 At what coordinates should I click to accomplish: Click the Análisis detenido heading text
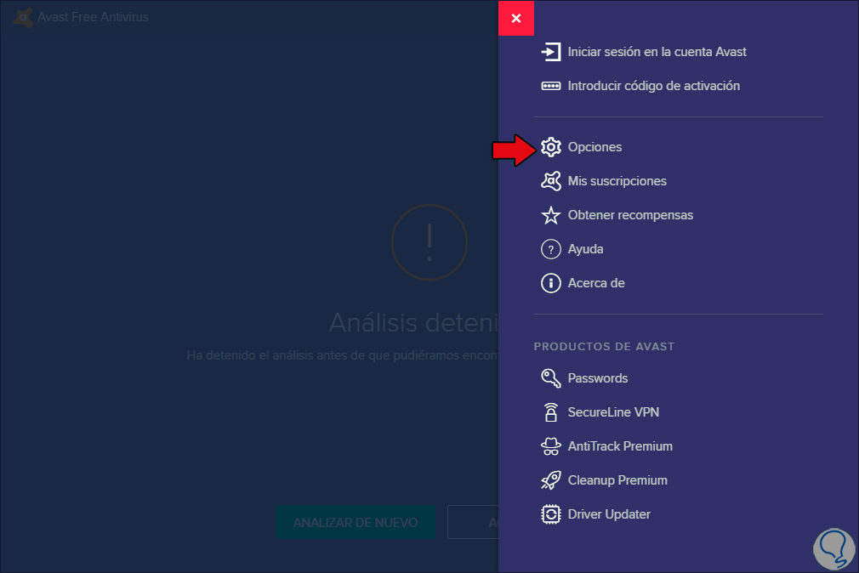pos(413,323)
